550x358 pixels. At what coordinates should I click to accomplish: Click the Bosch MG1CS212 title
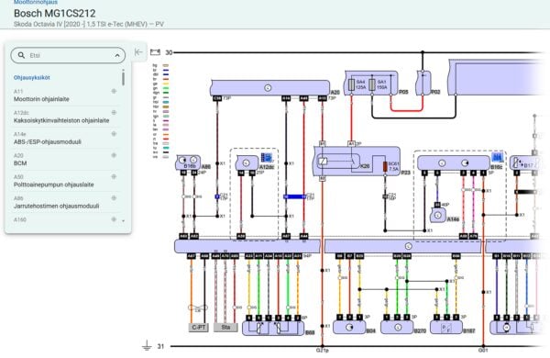pos(54,14)
